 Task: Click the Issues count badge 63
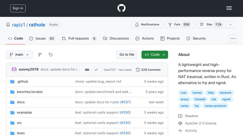(x=52, y=39)
